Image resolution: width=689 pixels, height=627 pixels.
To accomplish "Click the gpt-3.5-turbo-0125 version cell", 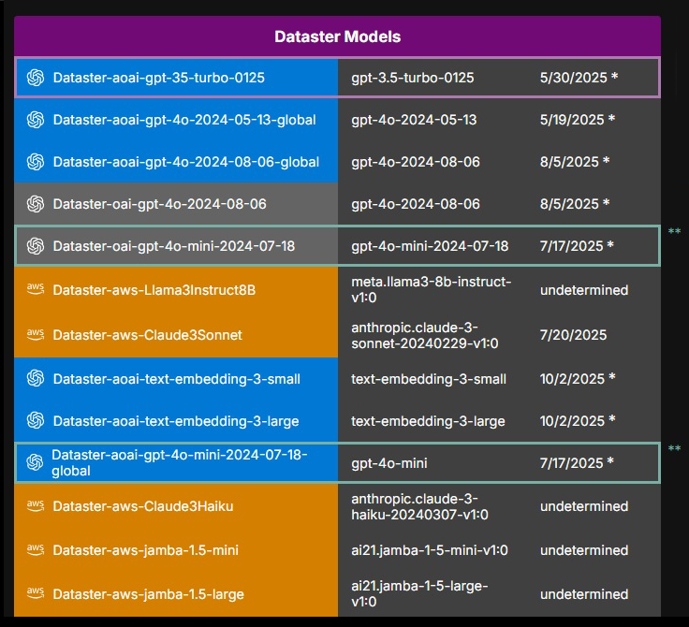I will click(x=413, y=78).
